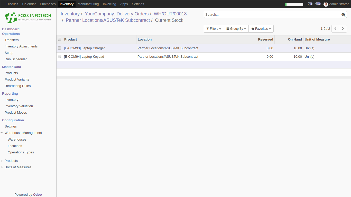This screenshot has width=351, height=197.
Task: Open the Apps menu
Action: (124, 4)
